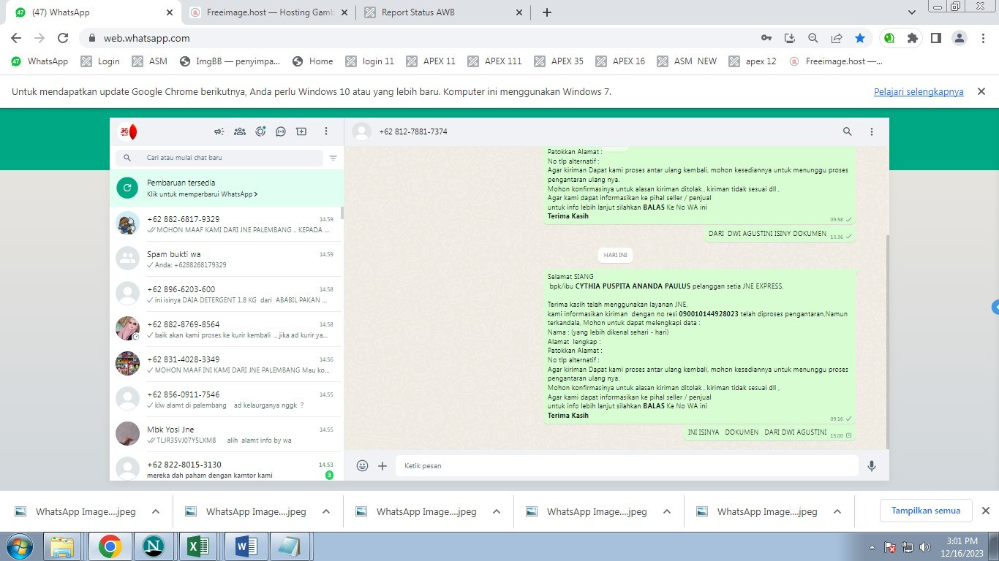The height and width of the screenshot is (561, 999).
Task: Click the 'Pelajari selengkapnya' link
Action: click(x=919, y=92)
